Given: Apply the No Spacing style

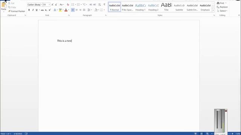Looking at the screenshot, I should [127, 7].
